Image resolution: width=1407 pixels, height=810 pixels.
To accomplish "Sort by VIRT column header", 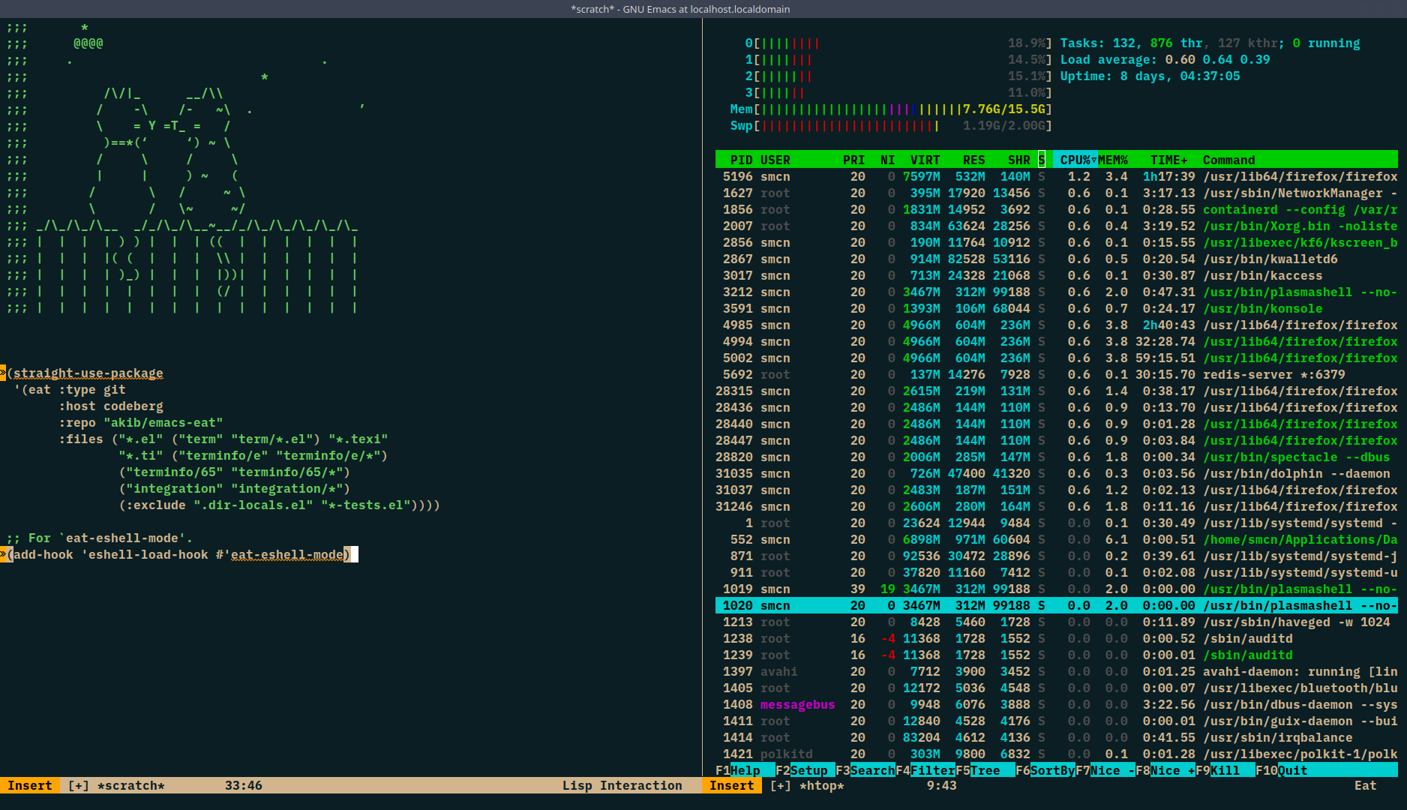I will click(x=925, y=160).
